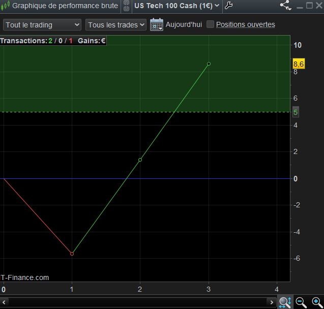Click the Graphique de performance brute title
Viewport: 324px width, 309px height.
point(65,6)
